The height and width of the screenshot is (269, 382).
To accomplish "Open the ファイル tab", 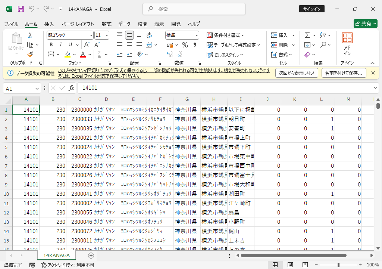I will (11, 24).
